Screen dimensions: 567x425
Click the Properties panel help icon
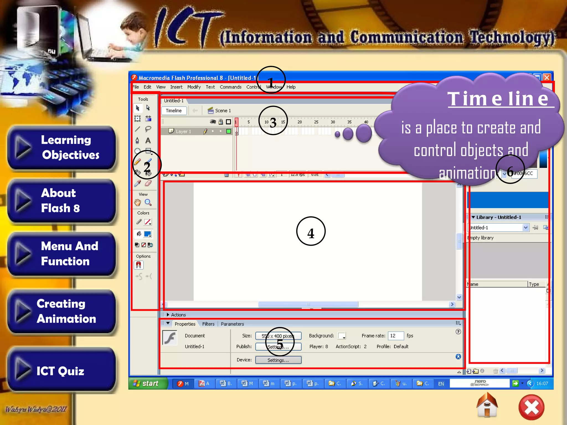[x=458, y=331]
